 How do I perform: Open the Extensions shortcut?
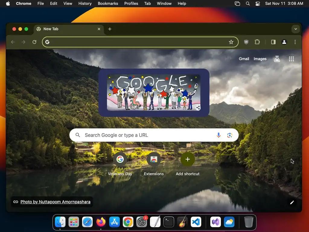click(x=154, y=164)
